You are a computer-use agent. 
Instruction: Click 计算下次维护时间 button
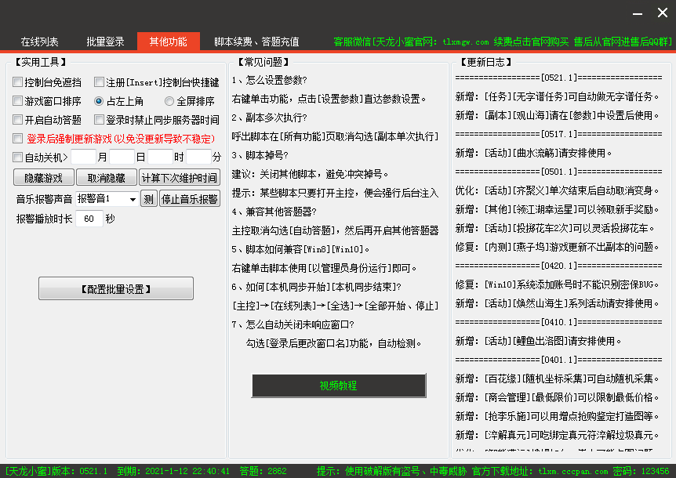180,178
